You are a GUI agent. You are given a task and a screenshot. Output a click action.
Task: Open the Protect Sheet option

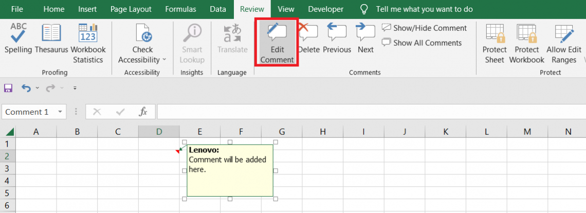click(495, 42)
